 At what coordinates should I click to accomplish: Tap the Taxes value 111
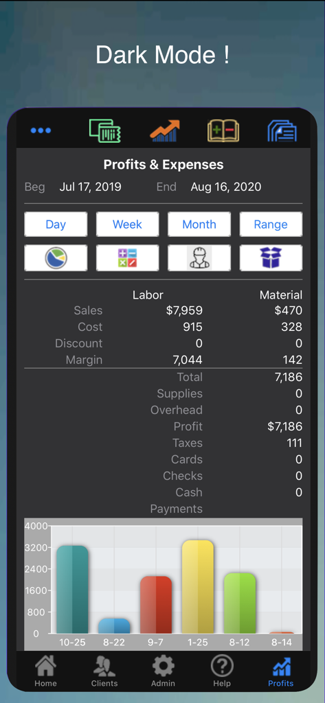(295, 443)
